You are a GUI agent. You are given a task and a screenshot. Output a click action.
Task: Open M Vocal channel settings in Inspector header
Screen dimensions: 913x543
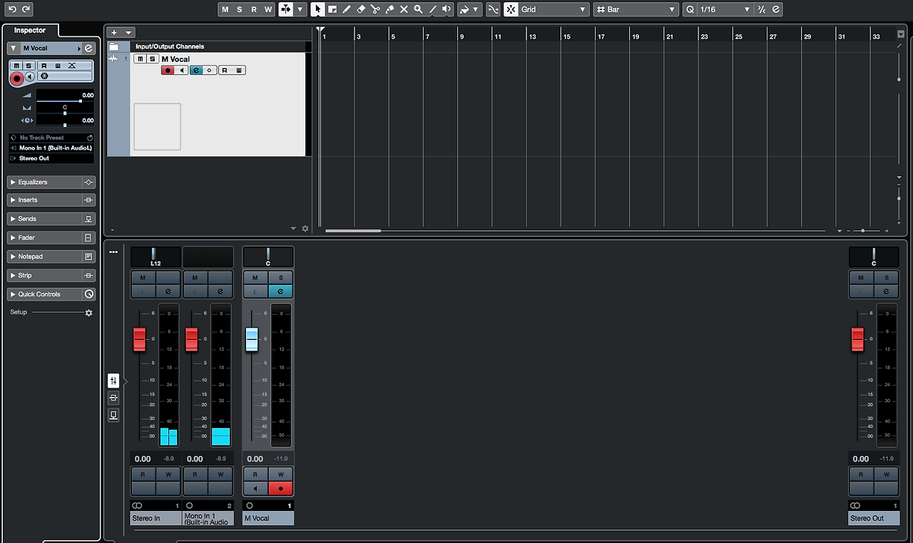pyautogui.click(x=88, y=48)
